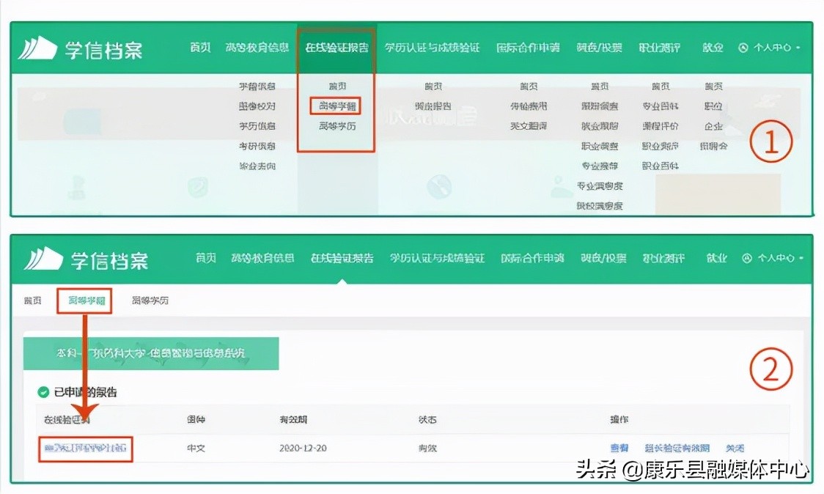
Task: Select 高等学籍 in the 在线验证报告 submenu
Action: click(336, 106)
